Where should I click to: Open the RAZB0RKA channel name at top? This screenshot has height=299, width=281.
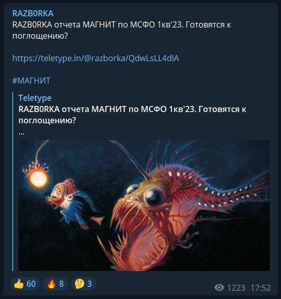point(33,13)
